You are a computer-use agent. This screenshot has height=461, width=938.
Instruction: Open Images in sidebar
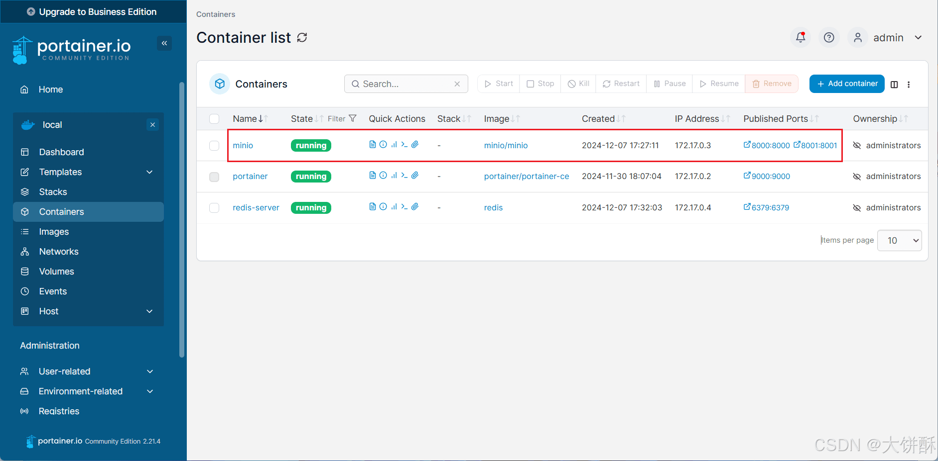click(54, 232)
